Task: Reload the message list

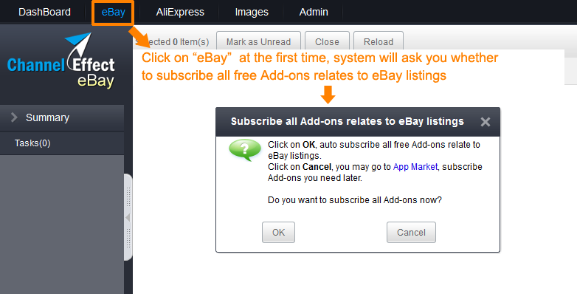Action: click(379, 41)
